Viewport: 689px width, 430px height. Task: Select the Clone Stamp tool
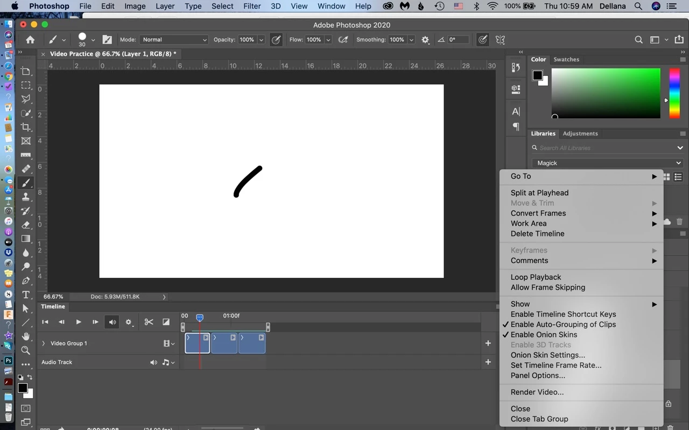(26, 197)
